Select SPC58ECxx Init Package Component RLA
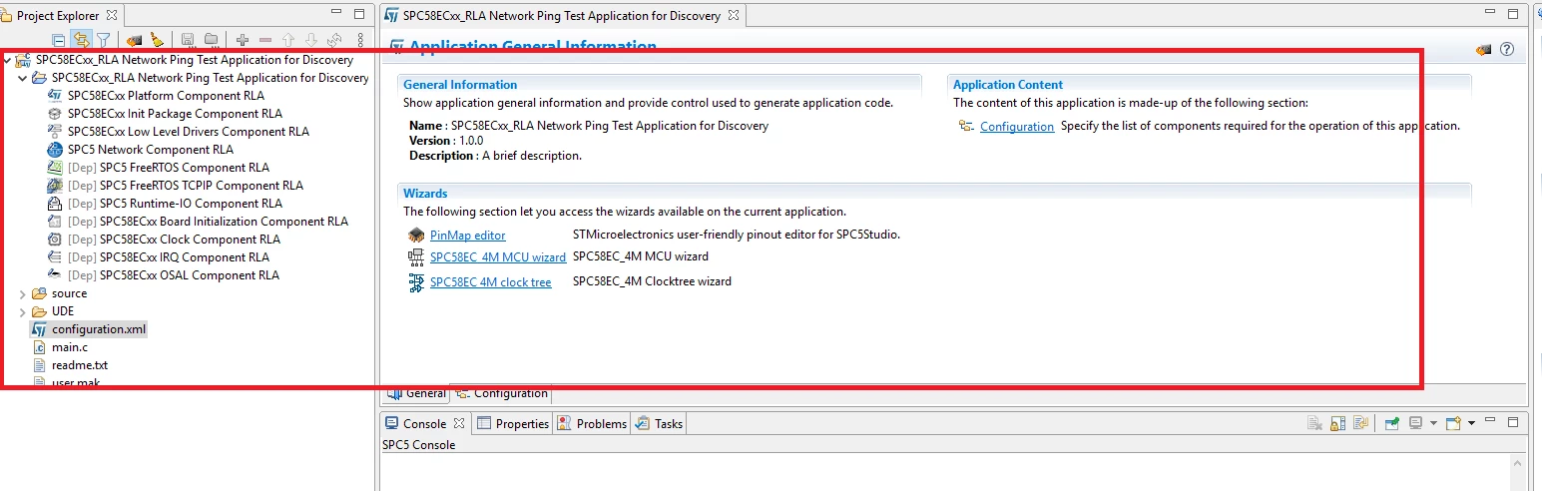The height and width of the screenshot is (491, 1542). [175, 114]
